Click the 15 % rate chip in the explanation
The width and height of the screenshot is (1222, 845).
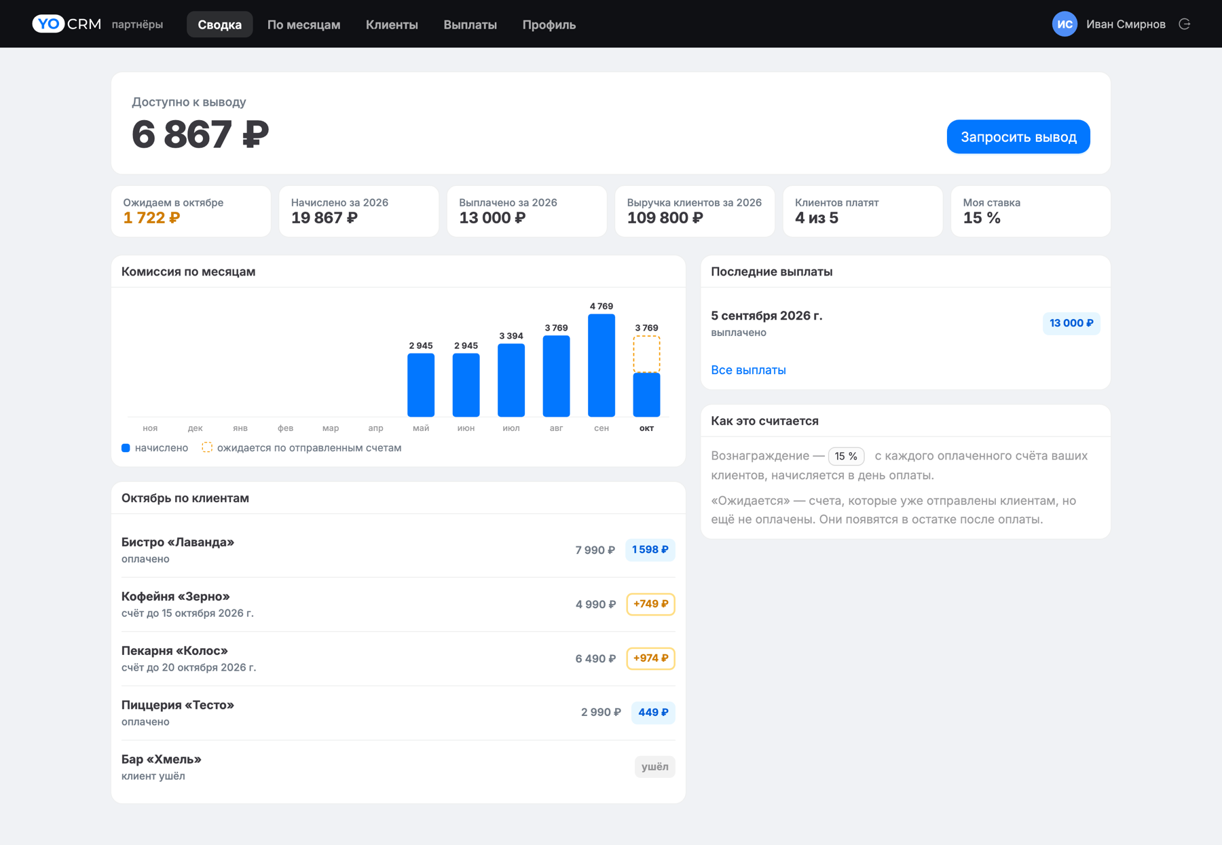pyautogui.click(x=846, y=456)
